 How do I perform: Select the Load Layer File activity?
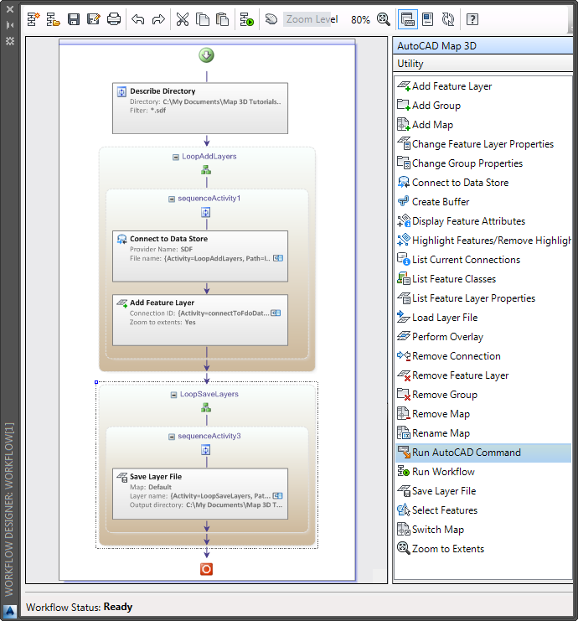pyautogui.click(x=483, y=318)
